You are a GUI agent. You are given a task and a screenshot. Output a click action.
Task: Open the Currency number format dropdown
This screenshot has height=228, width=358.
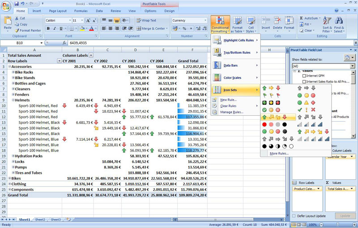point(205,20)
